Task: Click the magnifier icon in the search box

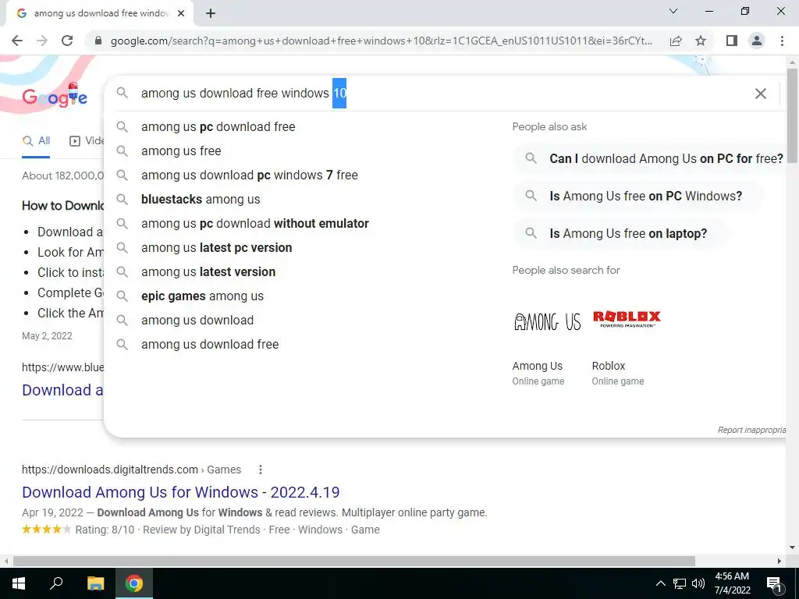Action: pos(122,93)
